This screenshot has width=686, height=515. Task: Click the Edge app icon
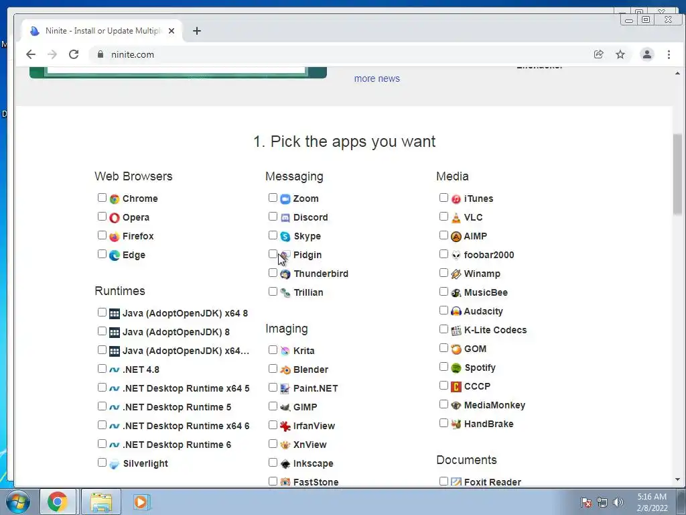click(x=114, y=255)
